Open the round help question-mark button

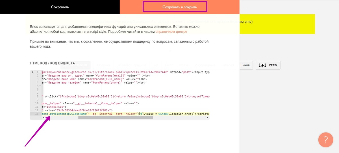(325, 140)
